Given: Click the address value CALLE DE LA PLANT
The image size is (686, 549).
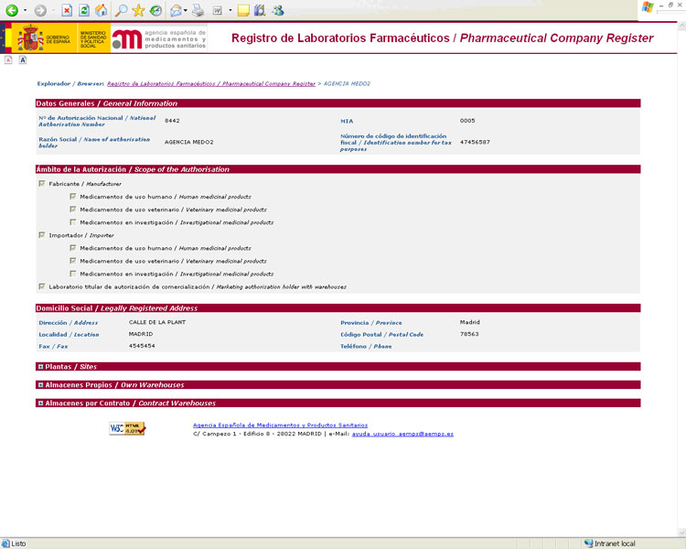Looking at the screenshot, I should coord(157,322).
